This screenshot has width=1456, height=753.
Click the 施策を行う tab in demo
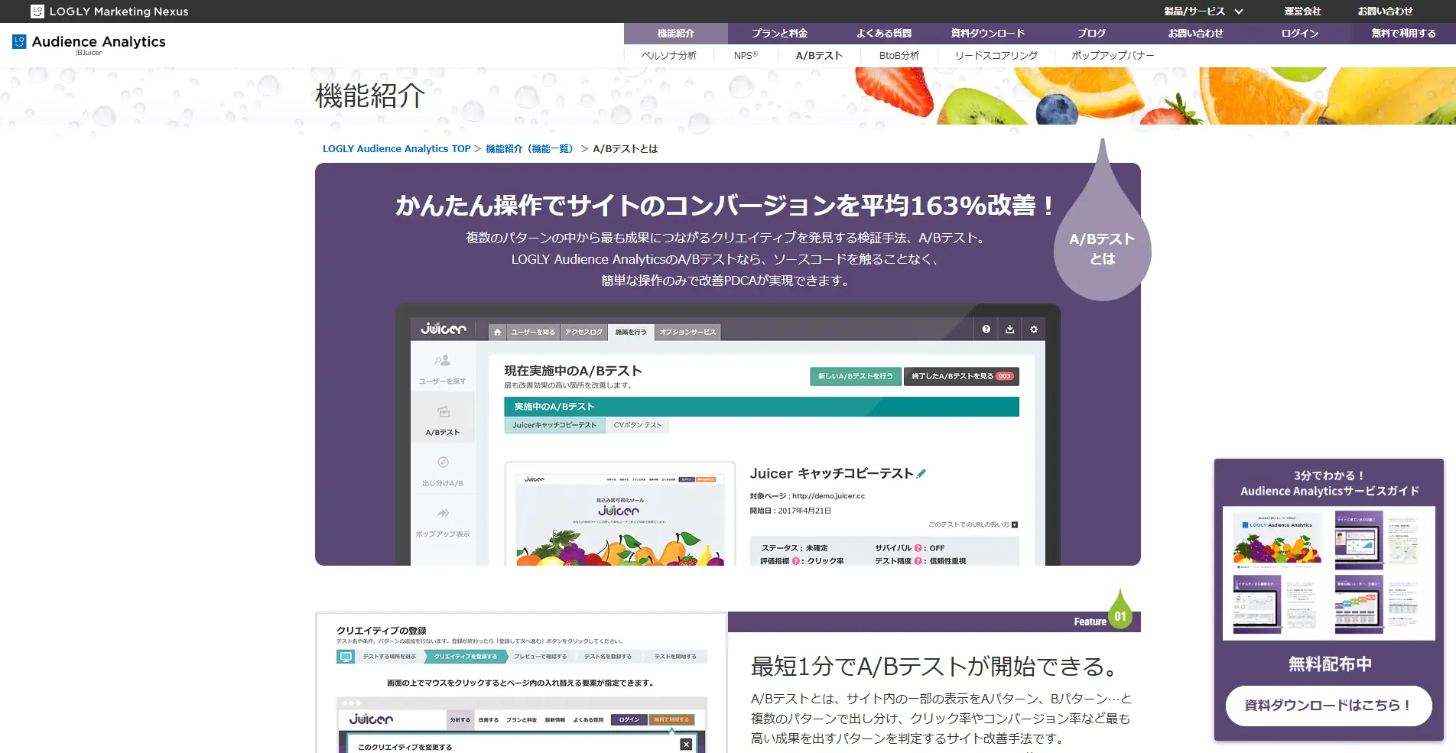pos(631,332)
